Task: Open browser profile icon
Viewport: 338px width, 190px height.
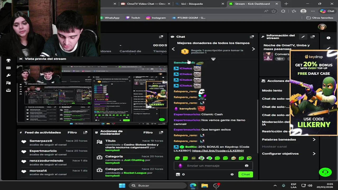Action: pos(303,11)
